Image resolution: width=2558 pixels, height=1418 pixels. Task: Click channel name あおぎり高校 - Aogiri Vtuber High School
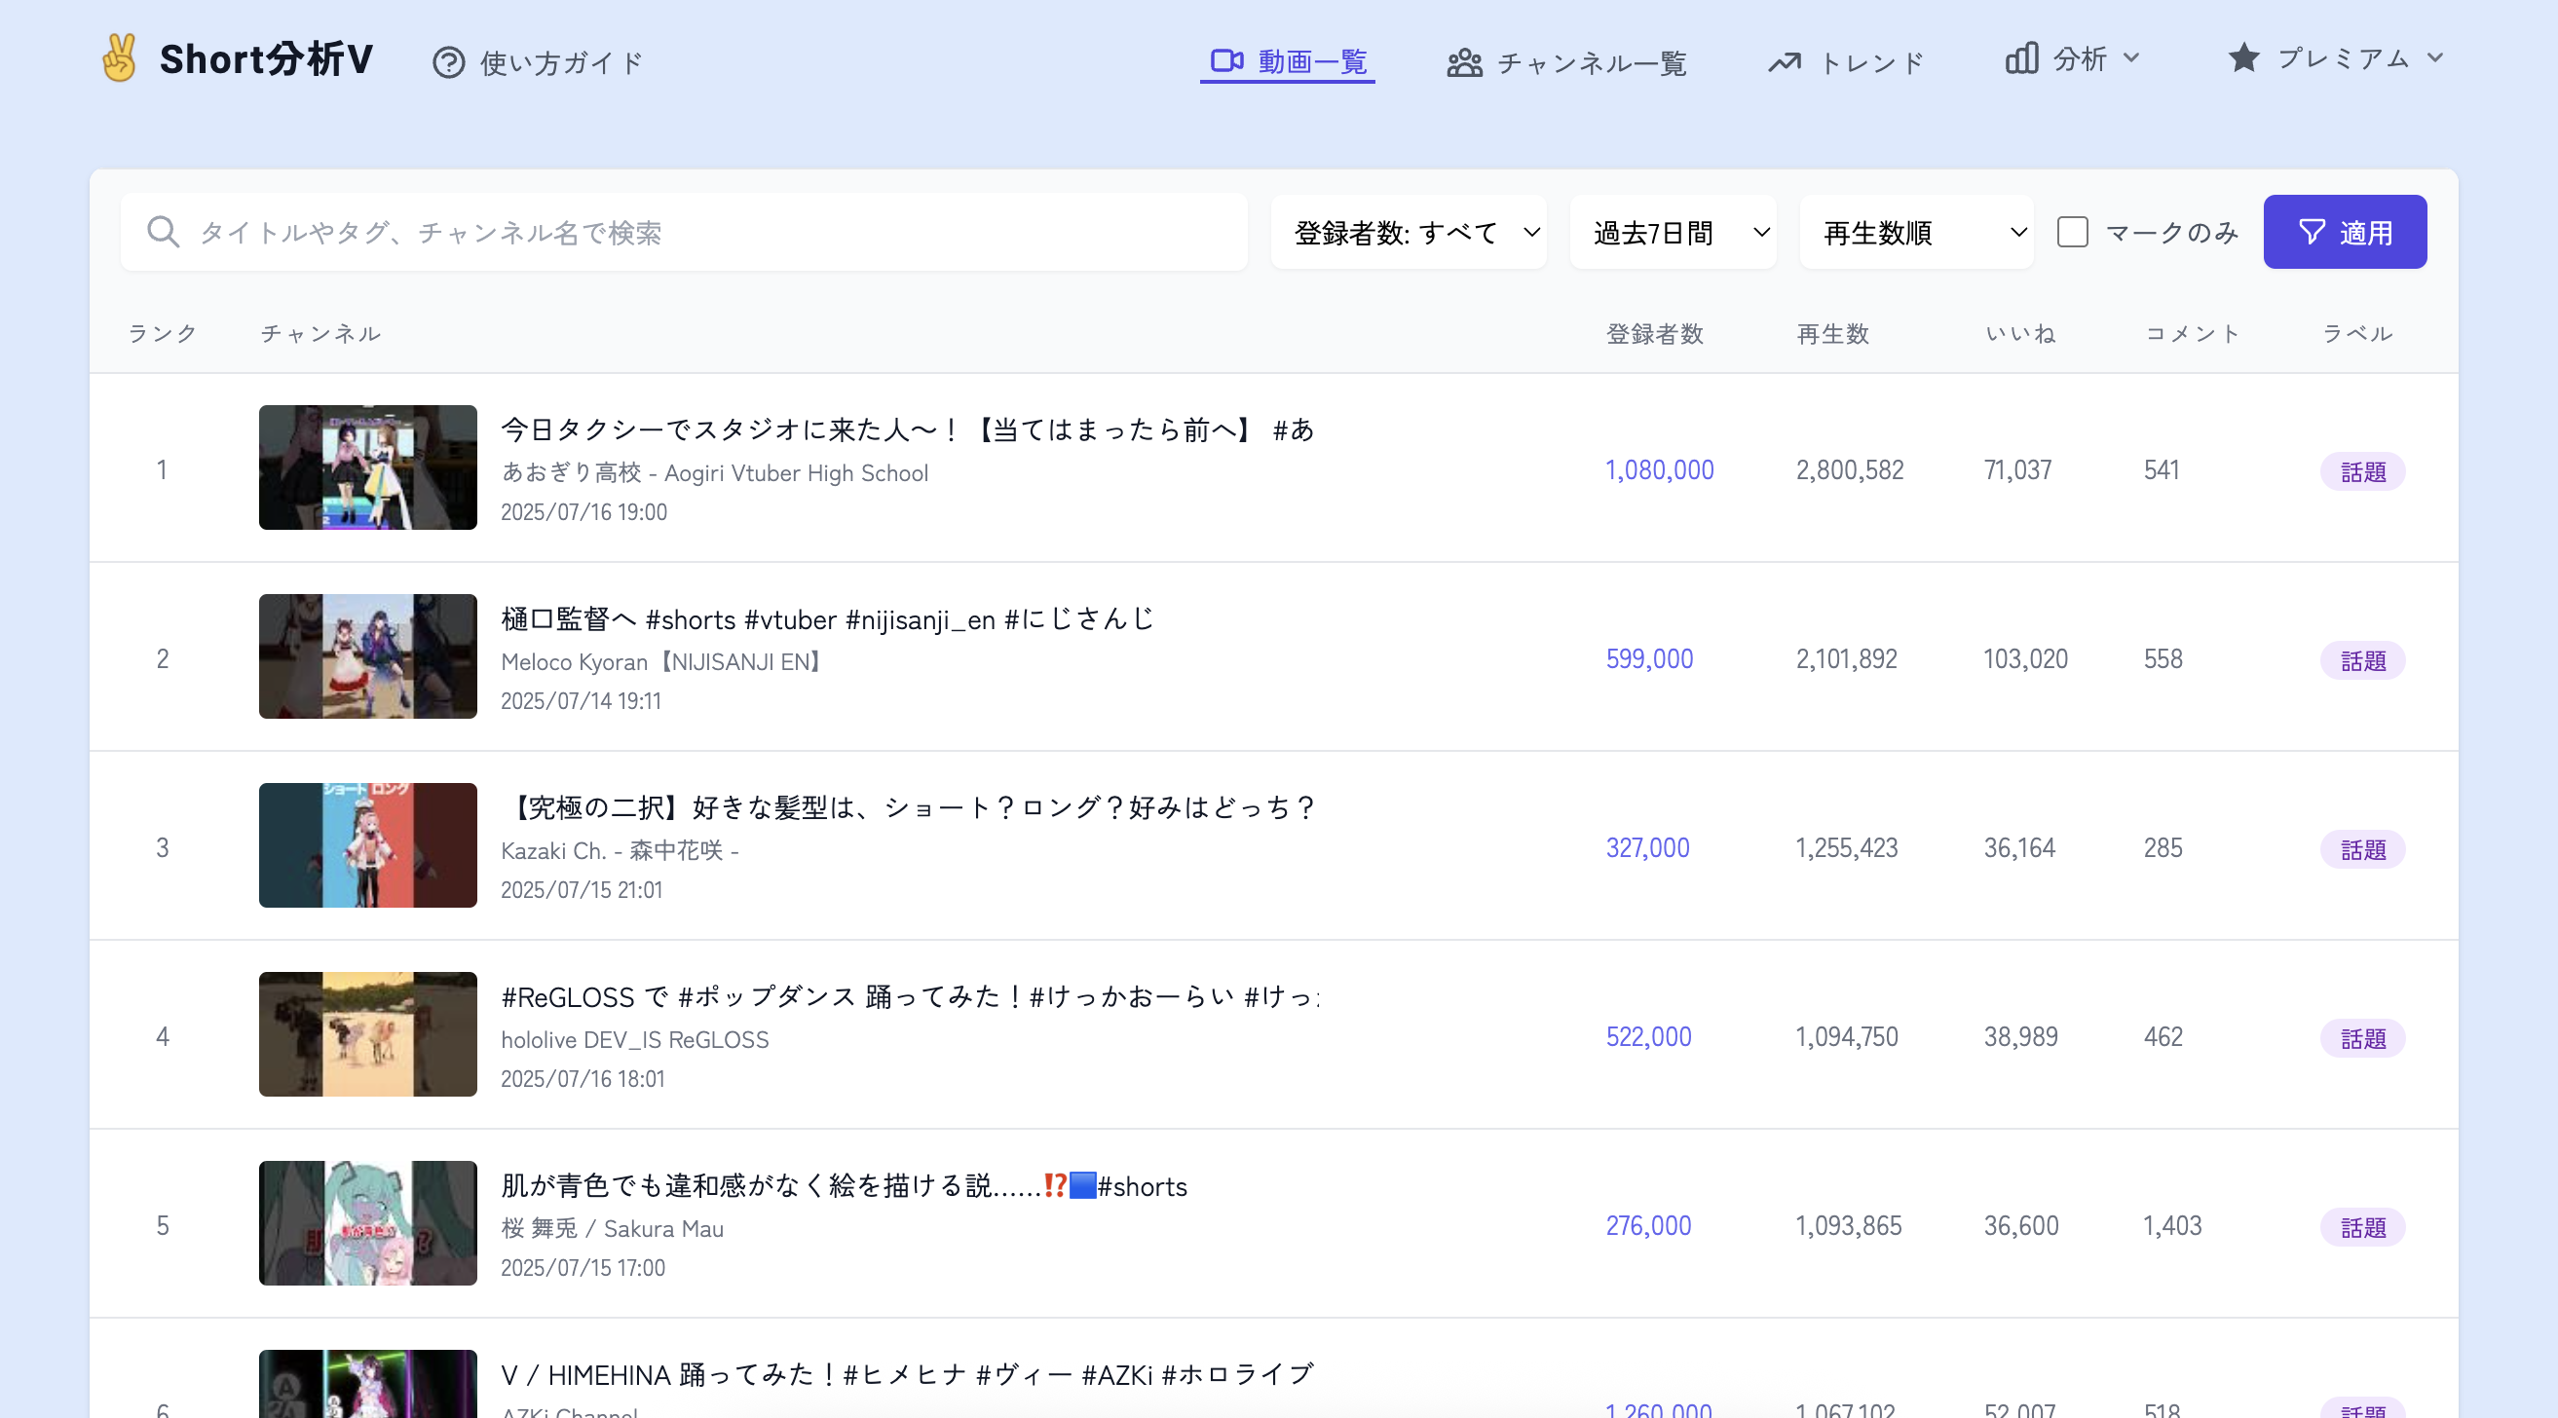coord(715,472)
